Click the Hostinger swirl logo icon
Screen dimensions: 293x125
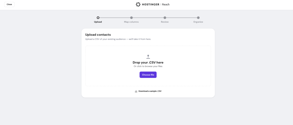point(138,5)
